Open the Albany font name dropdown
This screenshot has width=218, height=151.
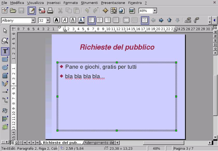point(33,20)
